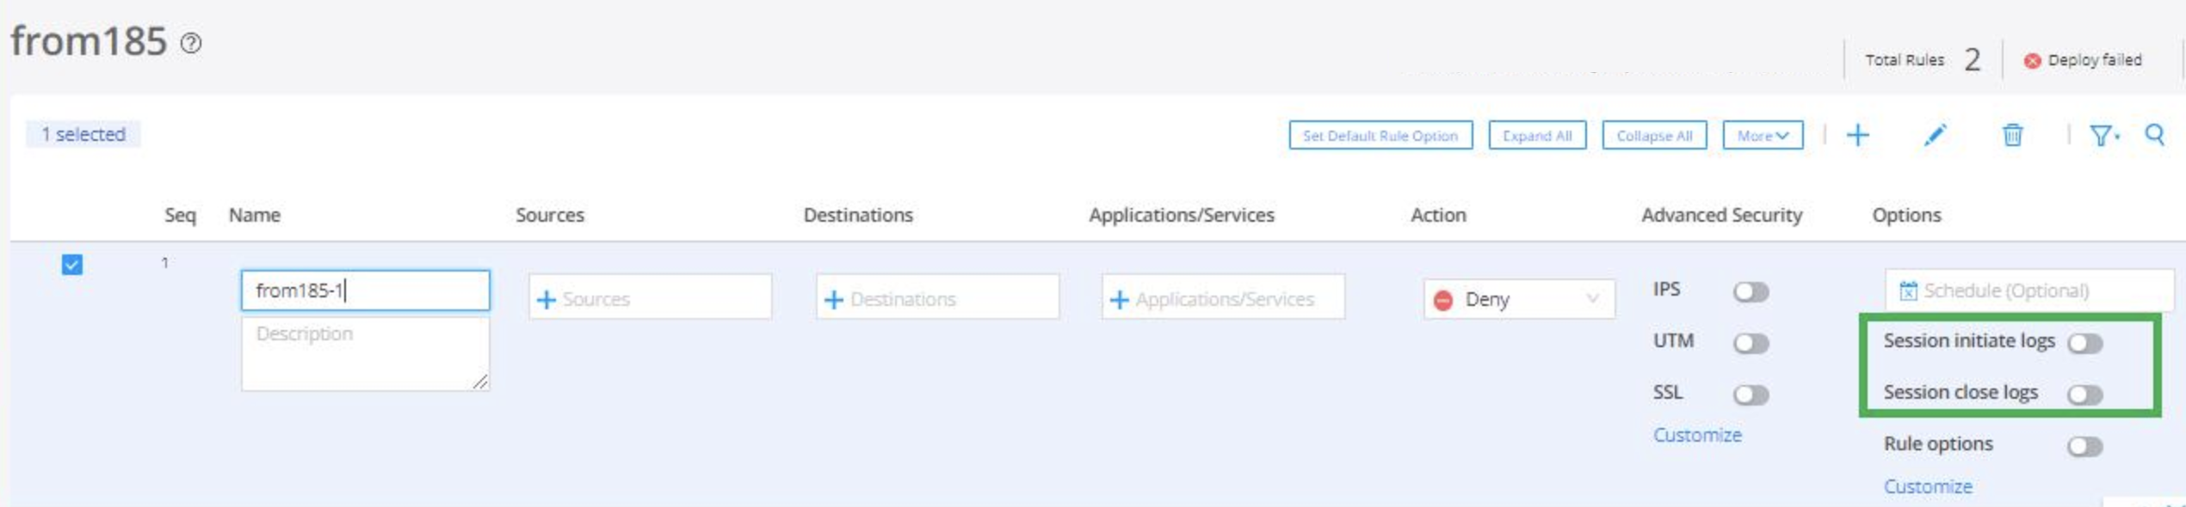Image resolution: width=2186 pixels, height=507 pixels.
Task: Open the Deny action dropdown
Action: pyautogui.click(x=1518, y=299)
